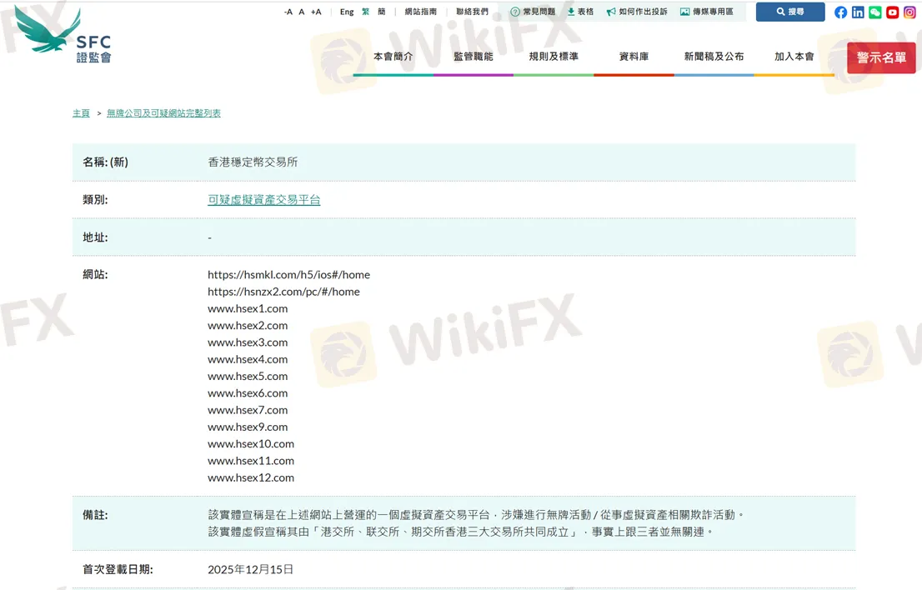Select text www.hsex9.com
Screen dimensions: 922x590
click(248, 427)
